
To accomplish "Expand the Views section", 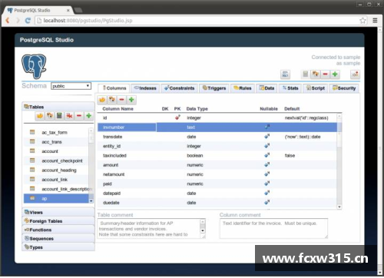I will pos(58,212).
